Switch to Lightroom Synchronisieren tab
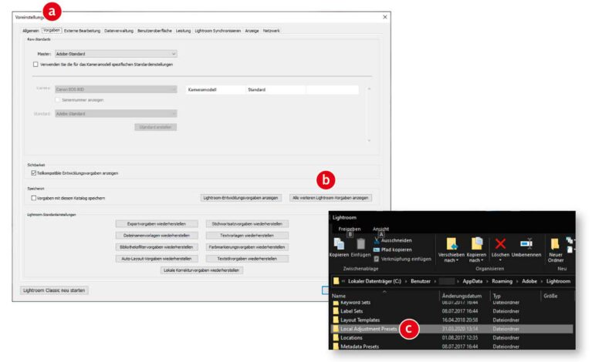This screenshot has height=362, width=602. coord(218,31)
